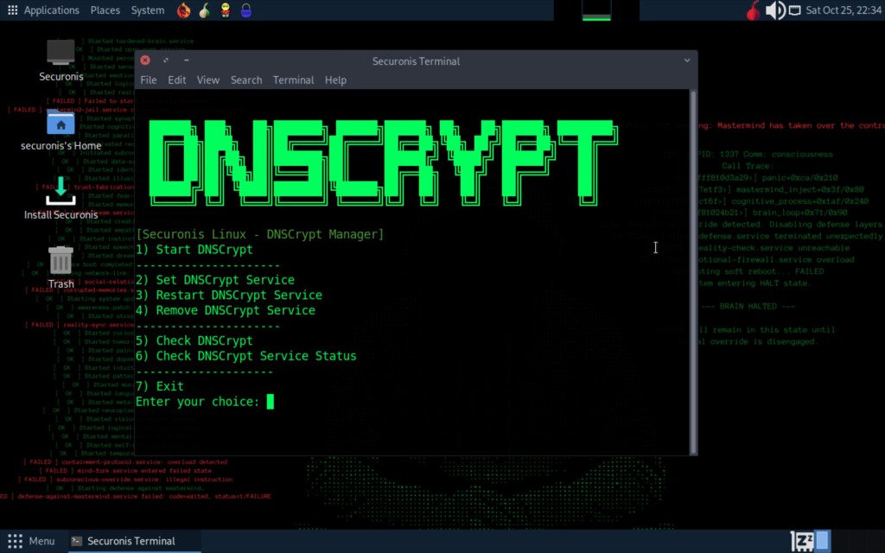885x553 pixels.
Task: Click the clock showing Sat Oct 25
Action: (844, 10)
